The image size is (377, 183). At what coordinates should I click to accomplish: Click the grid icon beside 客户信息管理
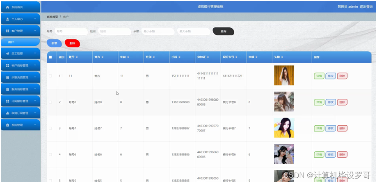(7, 66)
